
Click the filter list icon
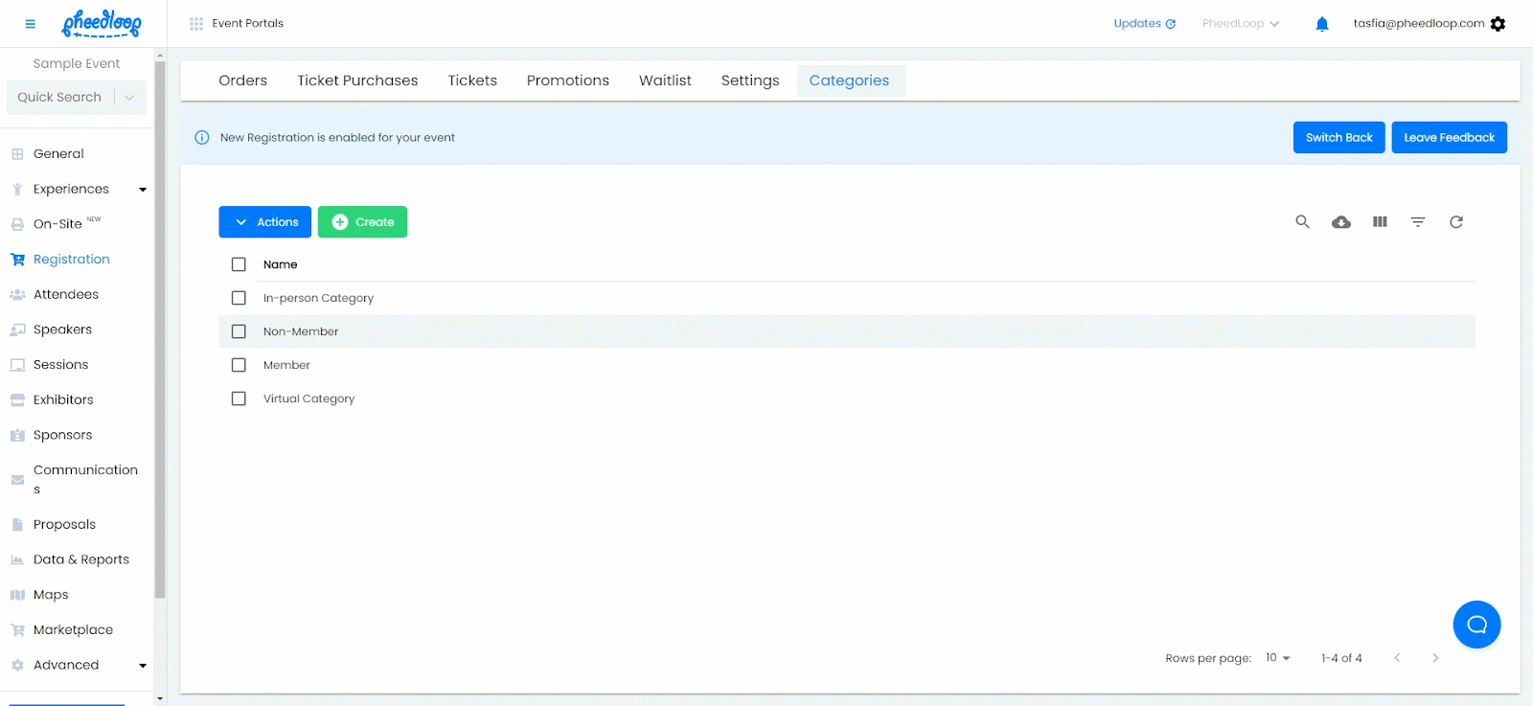tap(1418, 221)
